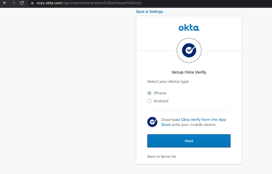Reload the page with the refresh icon
The width and height of the screenshot is (272, 174).
point(22,3)
